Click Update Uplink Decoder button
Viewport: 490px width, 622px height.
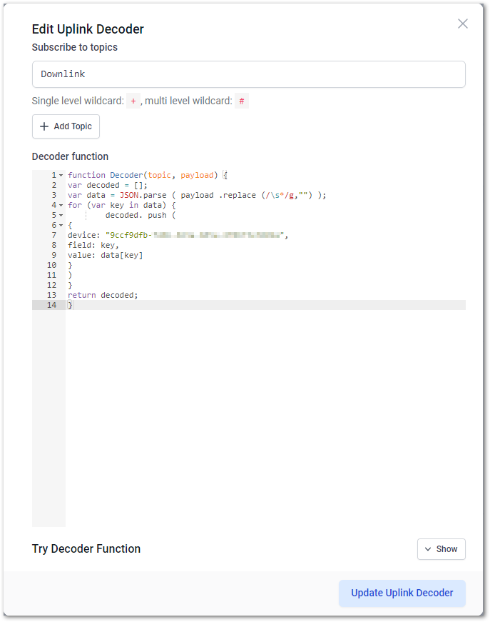(x=402, y=593)
